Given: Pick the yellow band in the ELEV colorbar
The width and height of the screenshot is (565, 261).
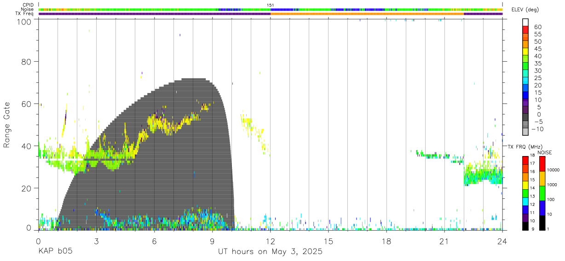Looking at the screenshot, I should pyautogui.click(x=525, y=52).
